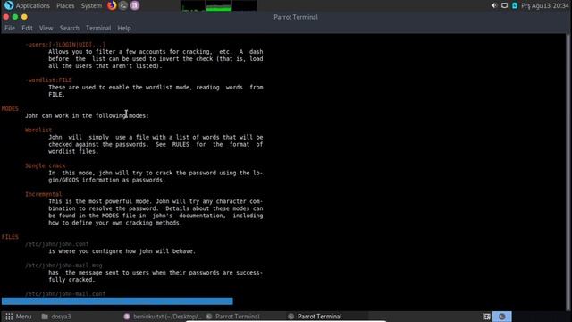Open the Parrot logo Applications icon
572x322 pixels.
pos(9,5)
